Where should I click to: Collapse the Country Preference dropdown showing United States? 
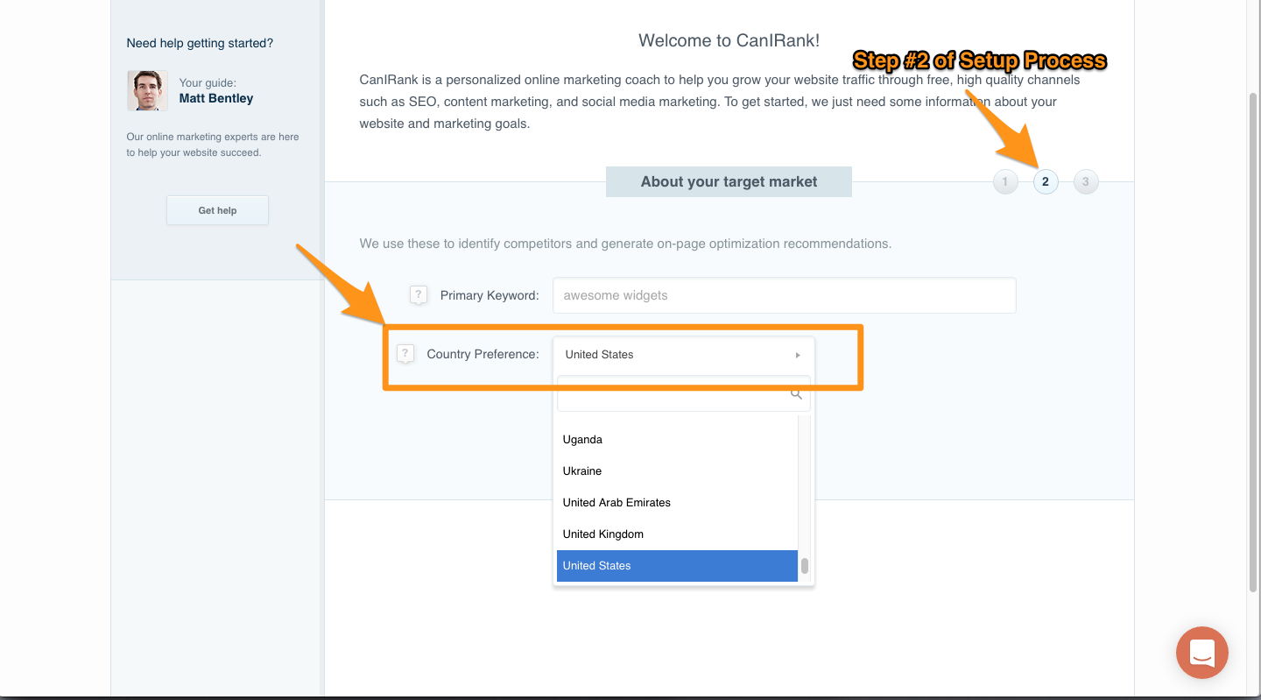click(684, 355)
